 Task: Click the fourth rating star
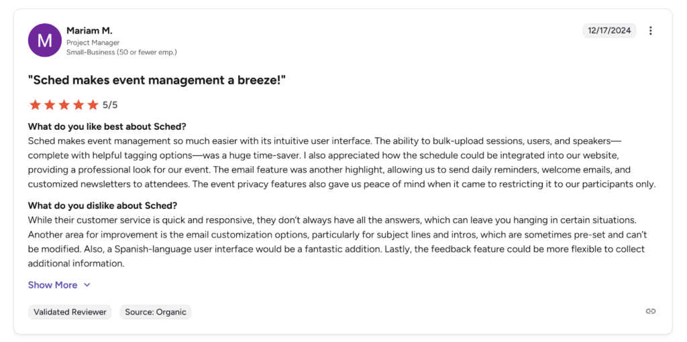pyautogui.click(x=78, y=105)
